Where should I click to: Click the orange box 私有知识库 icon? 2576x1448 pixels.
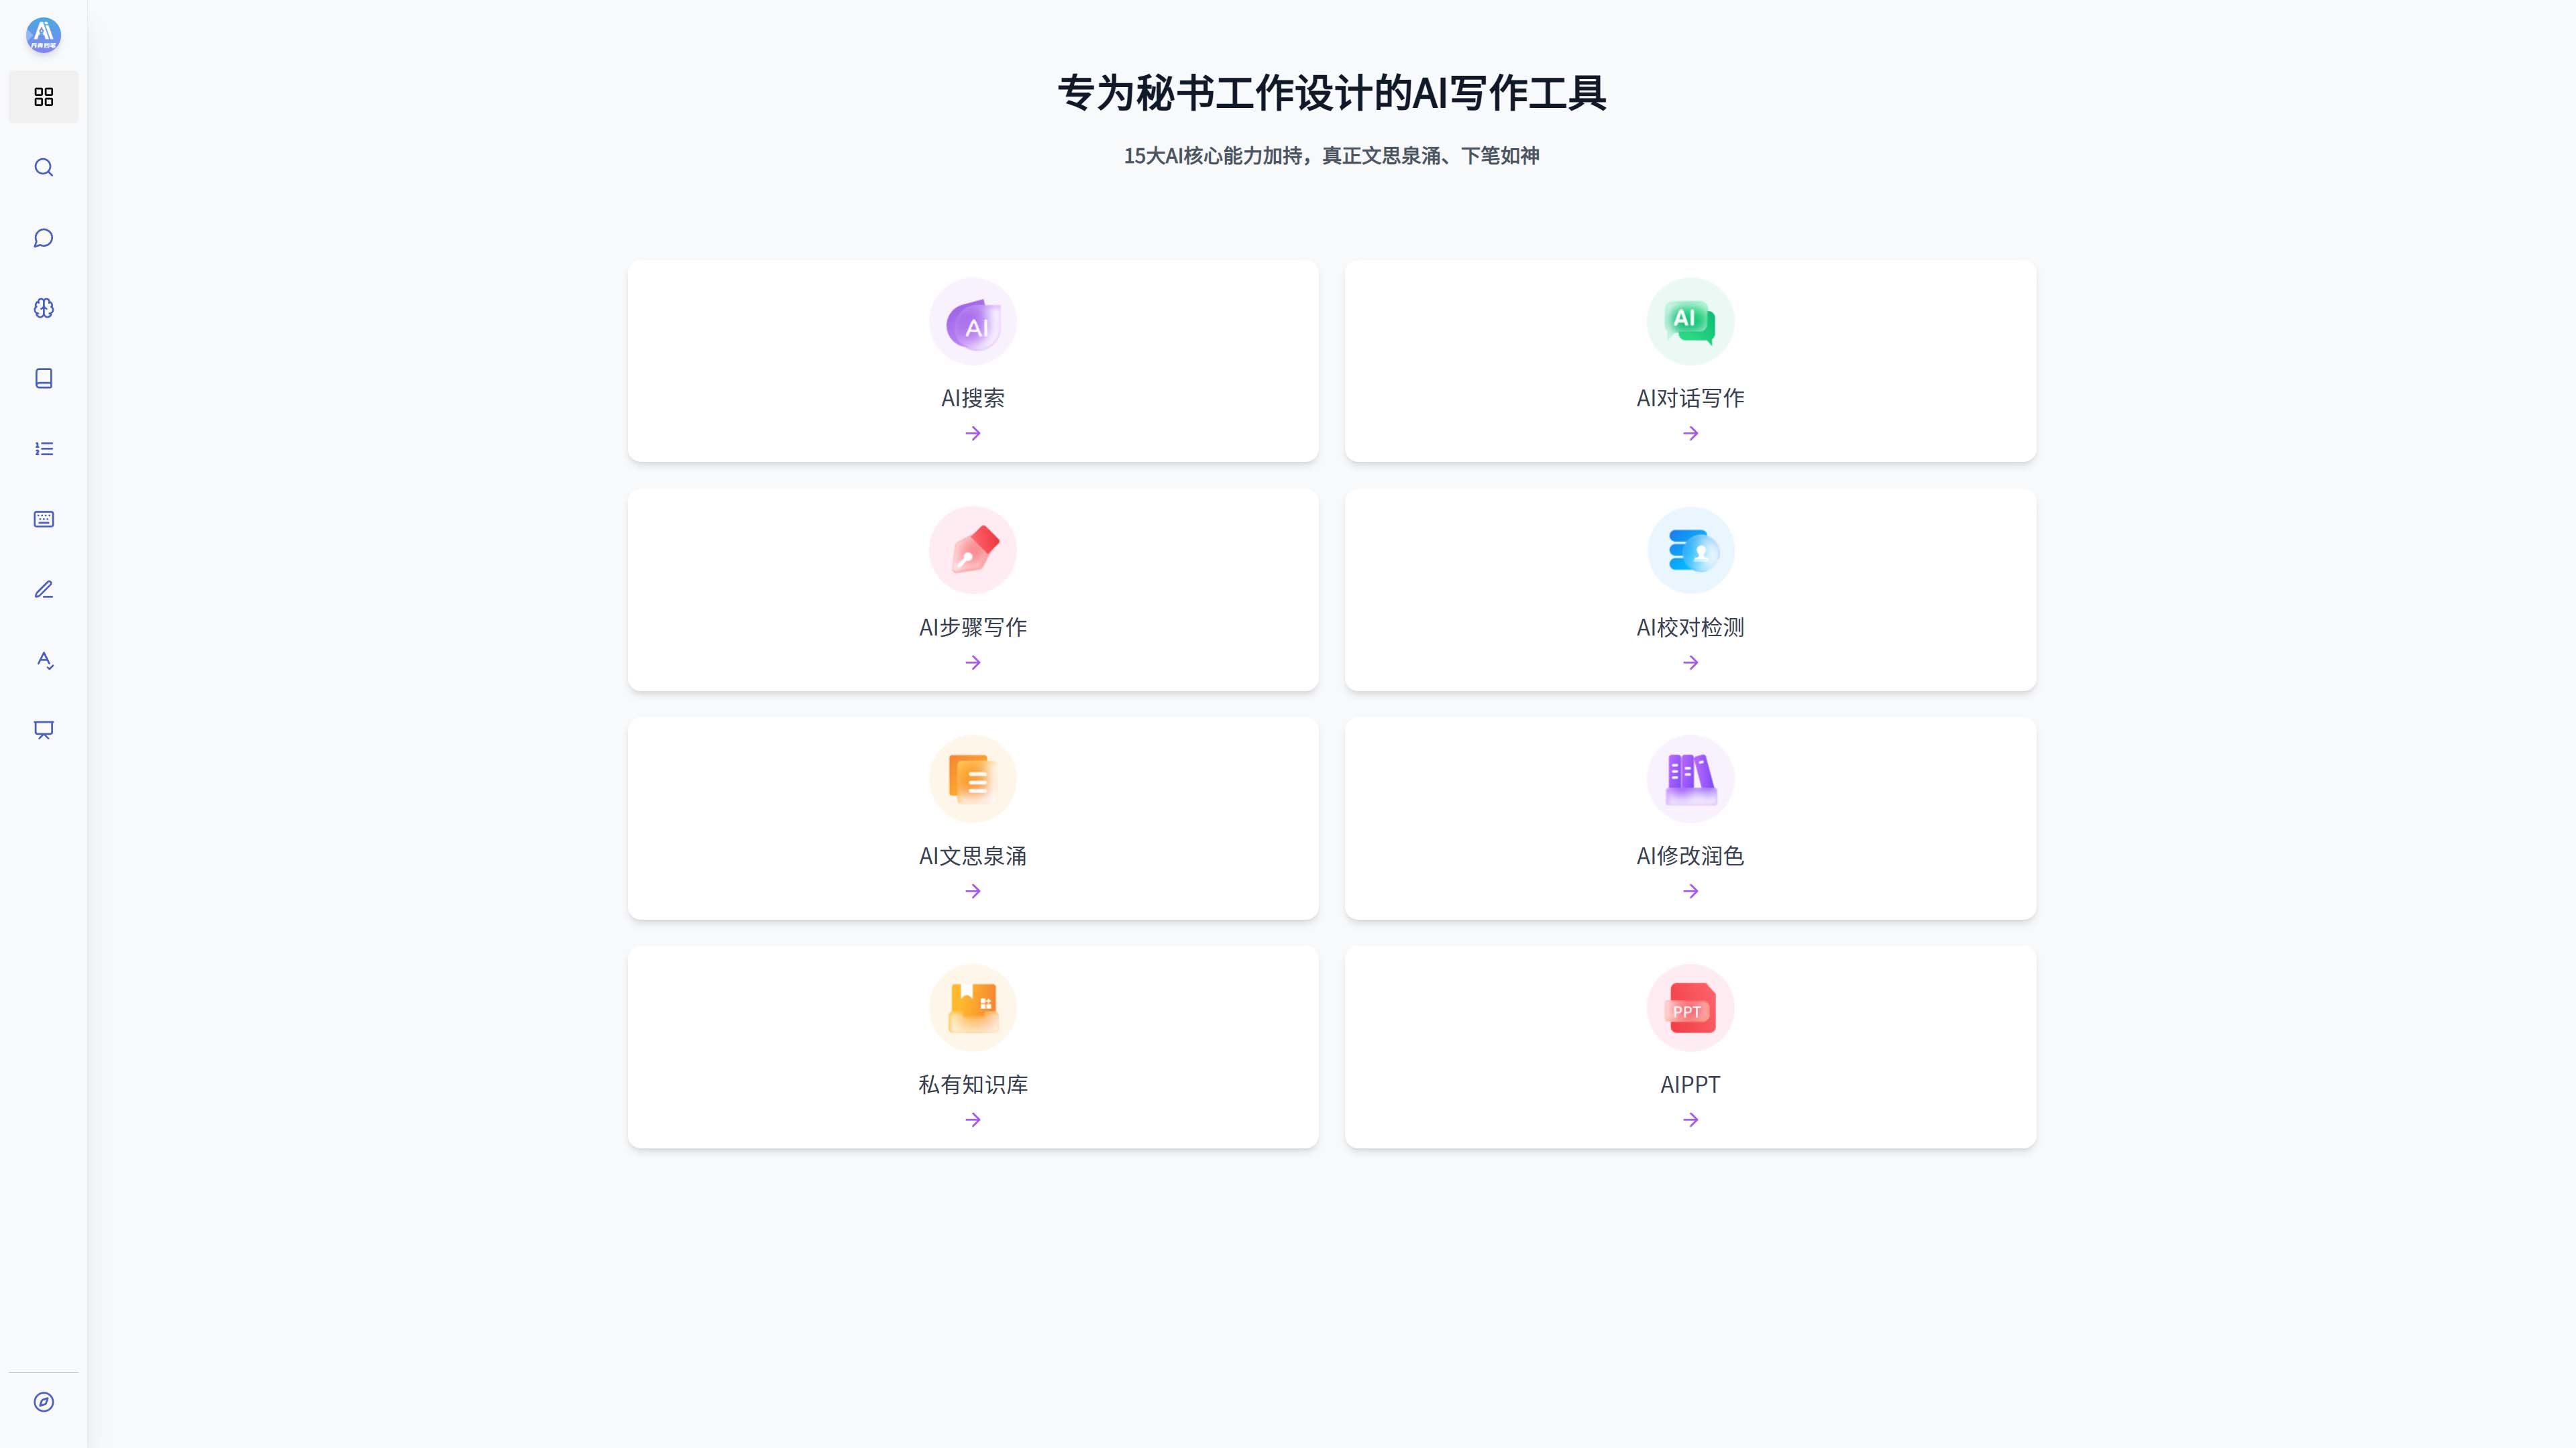click(973, 1008)
